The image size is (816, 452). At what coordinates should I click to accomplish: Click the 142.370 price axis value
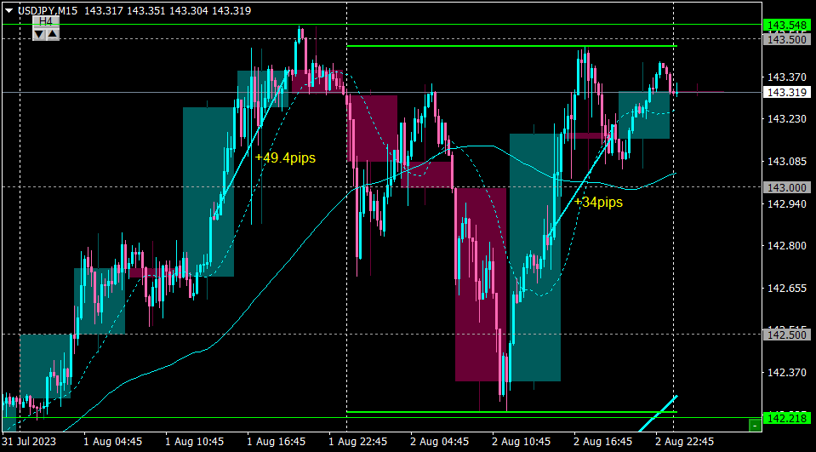click(x=787, y=372)
